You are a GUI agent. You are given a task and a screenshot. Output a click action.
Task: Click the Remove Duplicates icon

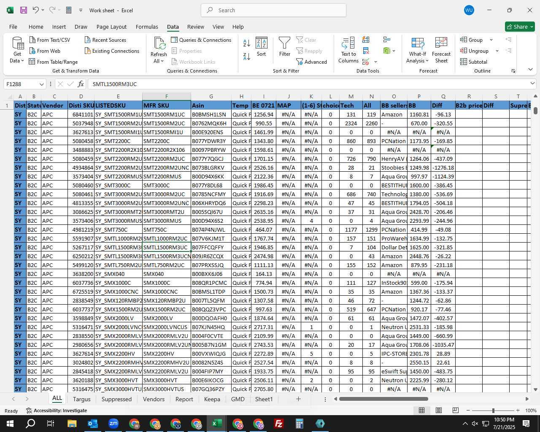click(366, 51)
